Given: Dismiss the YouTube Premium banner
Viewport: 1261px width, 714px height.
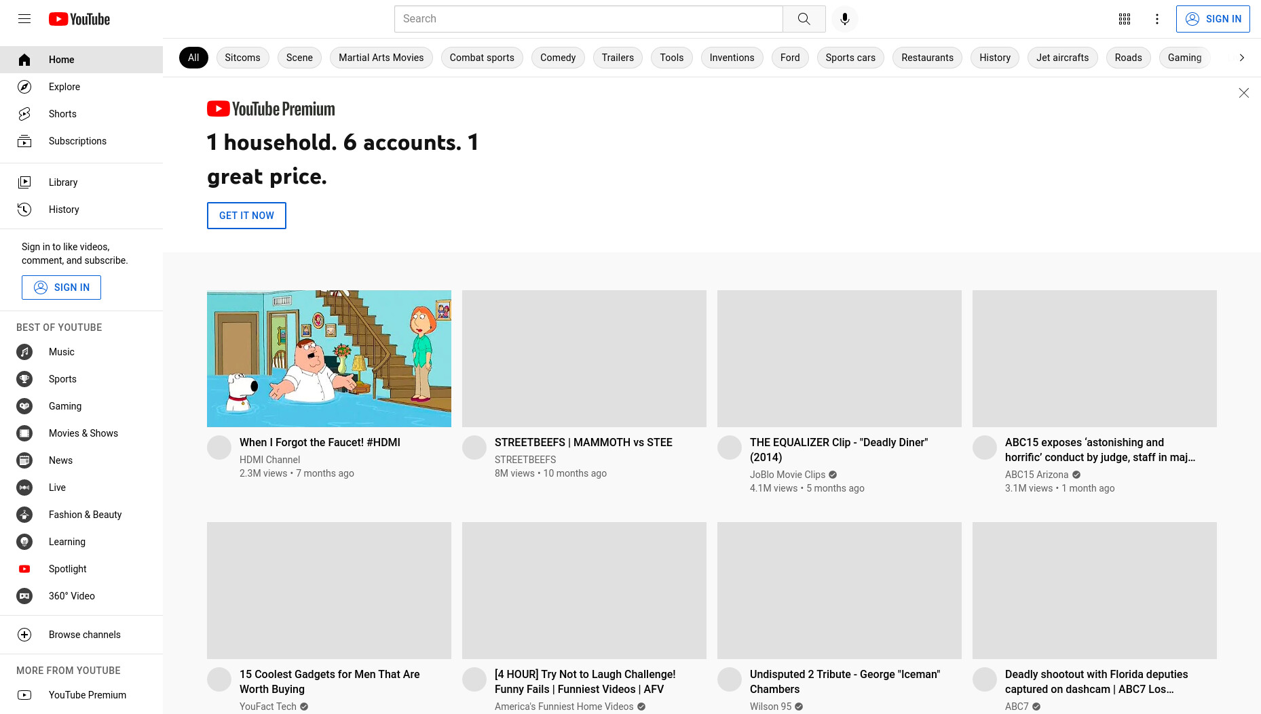Looking at the screenshot, I should 1243,93.
